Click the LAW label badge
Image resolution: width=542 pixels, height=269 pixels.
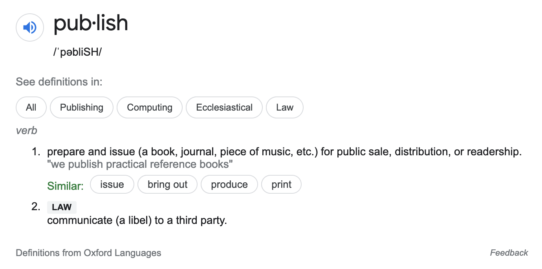pyautogui.click(x=62, y=207)
